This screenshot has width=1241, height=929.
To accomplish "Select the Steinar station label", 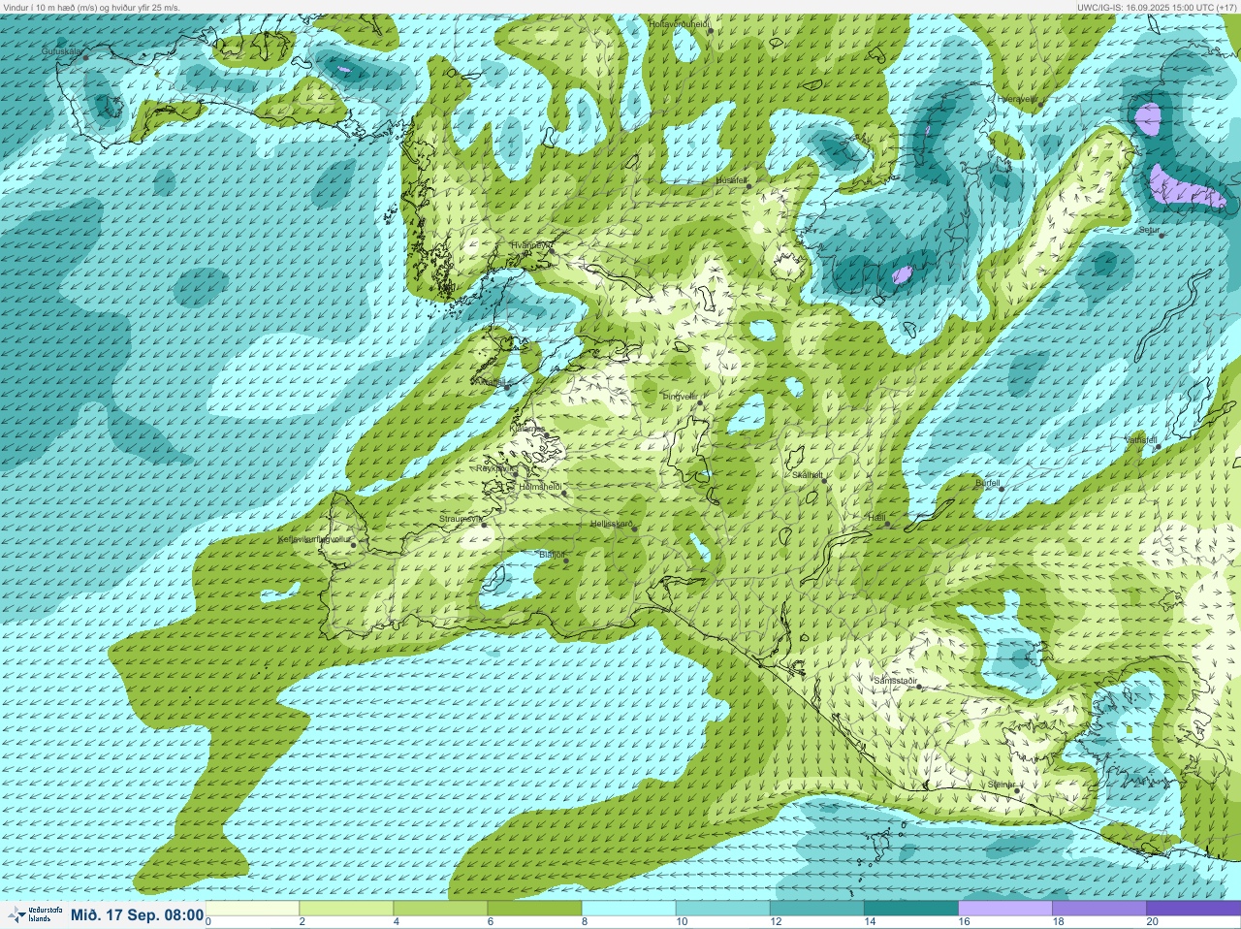I will (1002, 784).
